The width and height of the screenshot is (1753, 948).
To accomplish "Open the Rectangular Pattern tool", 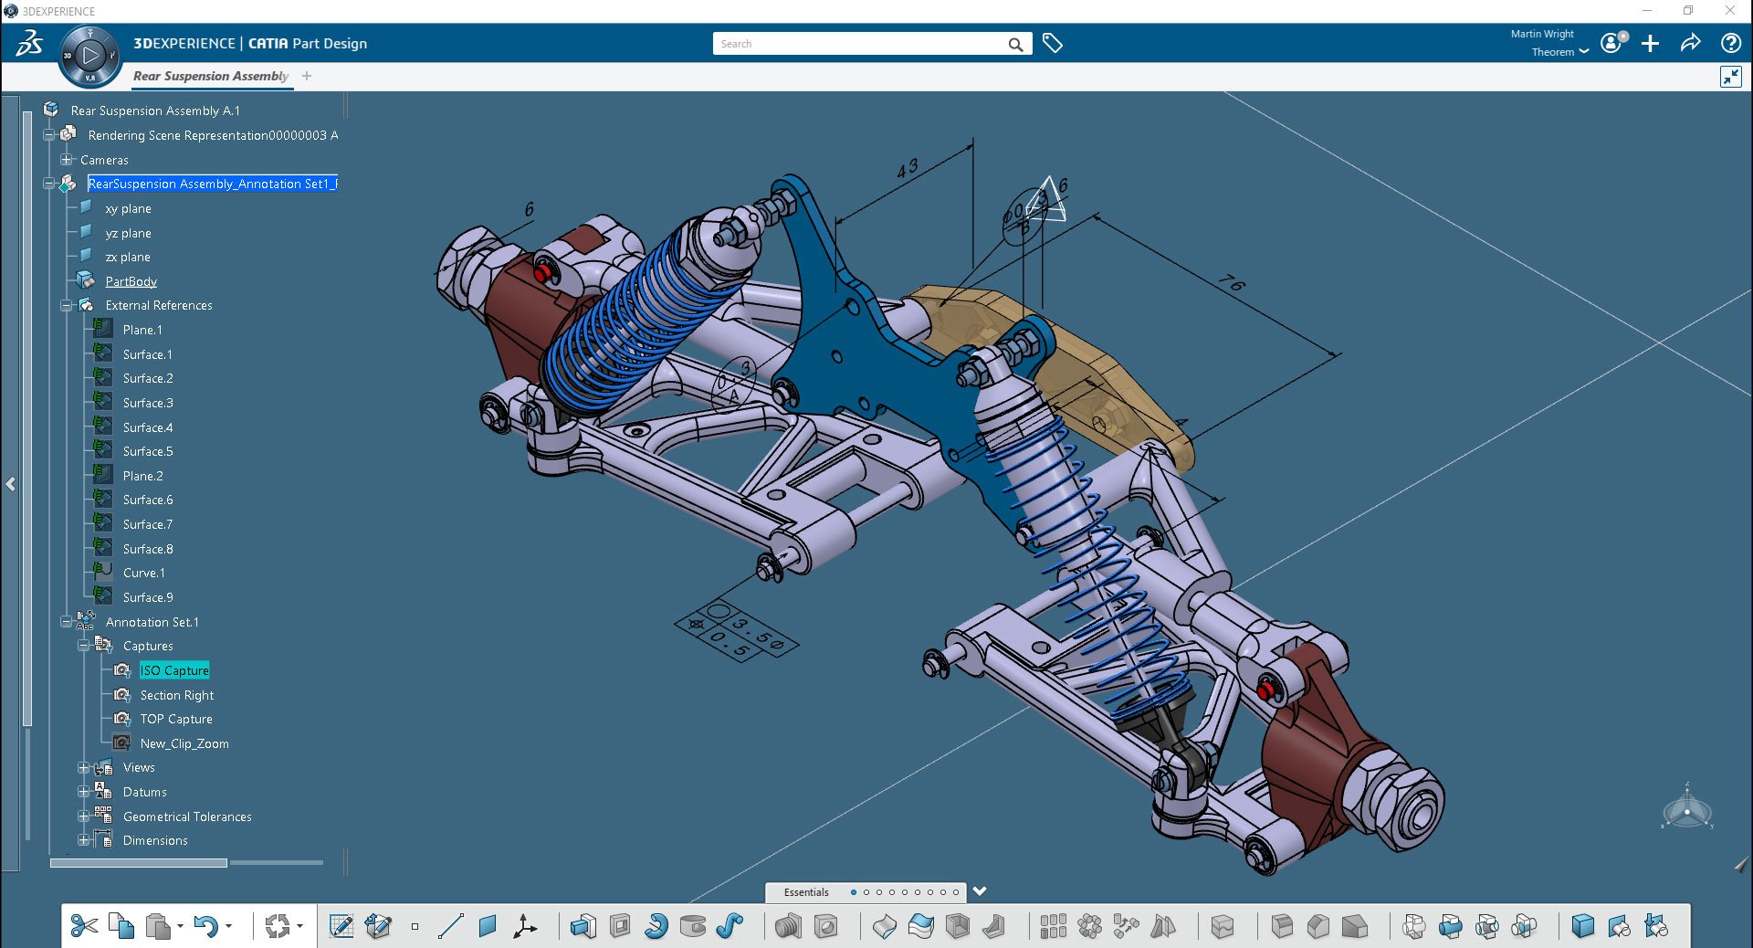I will click(1053, 926).
